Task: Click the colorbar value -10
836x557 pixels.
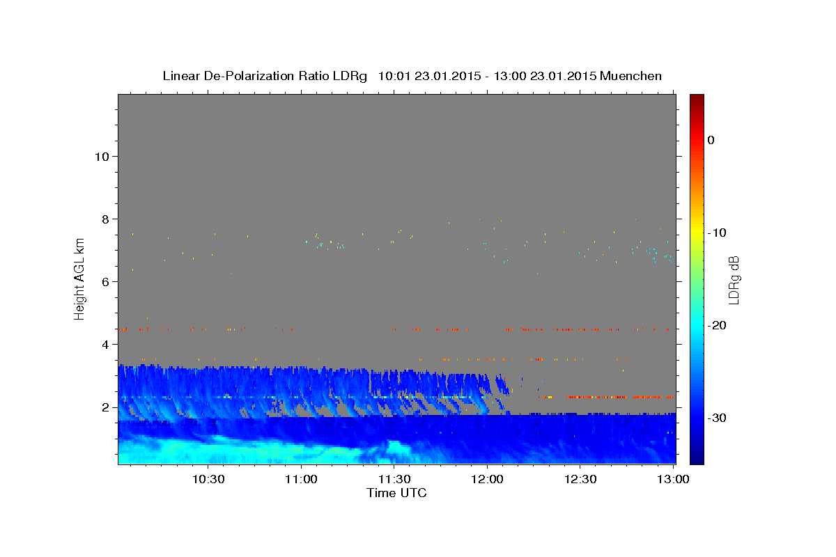Action: click(718, 233)
